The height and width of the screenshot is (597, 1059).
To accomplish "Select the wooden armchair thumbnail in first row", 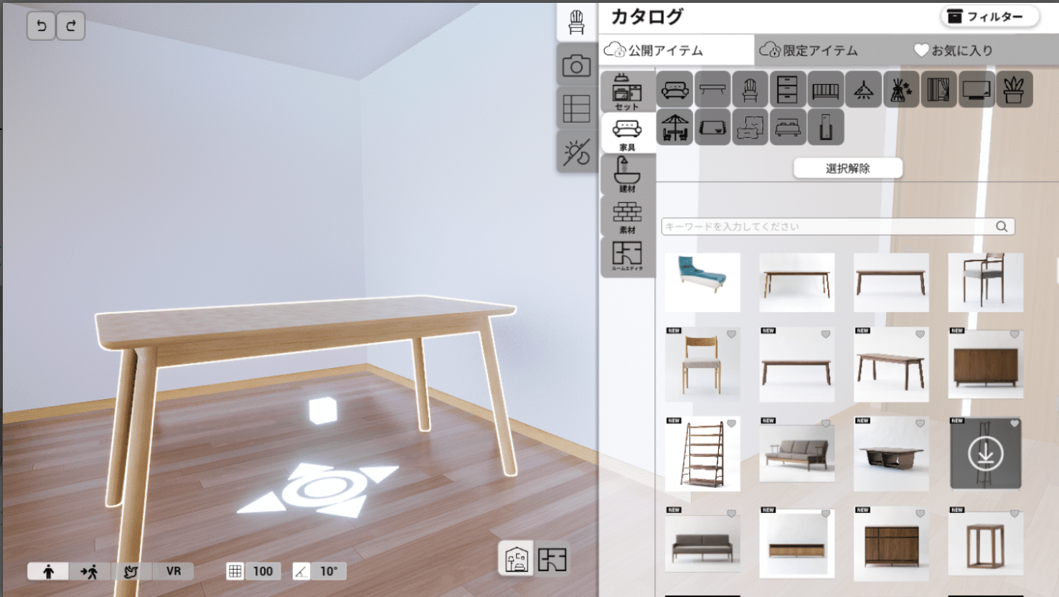I will tap(985, 282).
